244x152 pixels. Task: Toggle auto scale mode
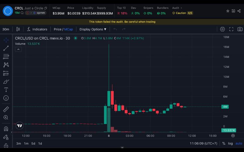[x=239, y=143]
